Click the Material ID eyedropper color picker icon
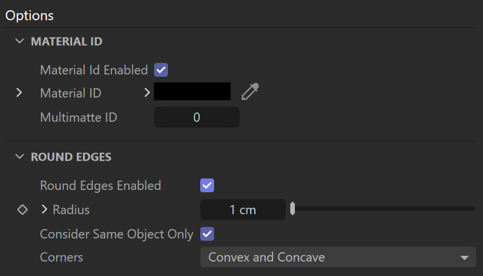483x276 pixels. tap(250, 92)
